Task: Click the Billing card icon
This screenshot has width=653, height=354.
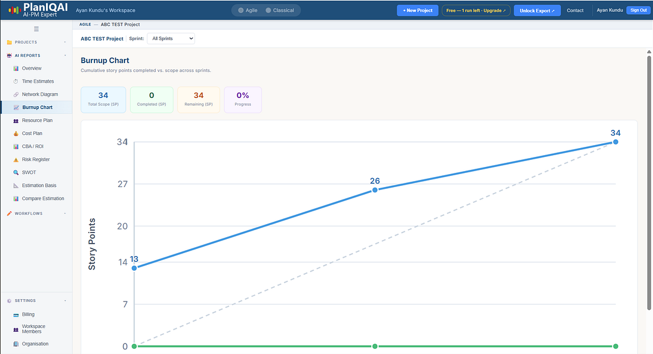Action: [16, 315]
